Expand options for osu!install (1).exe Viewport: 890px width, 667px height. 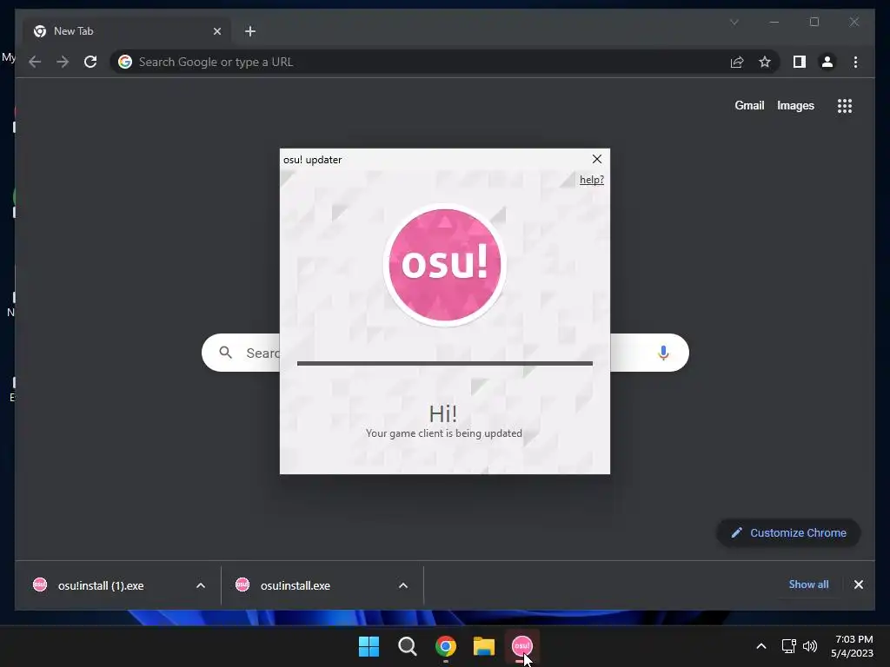[x=201, y=585]
